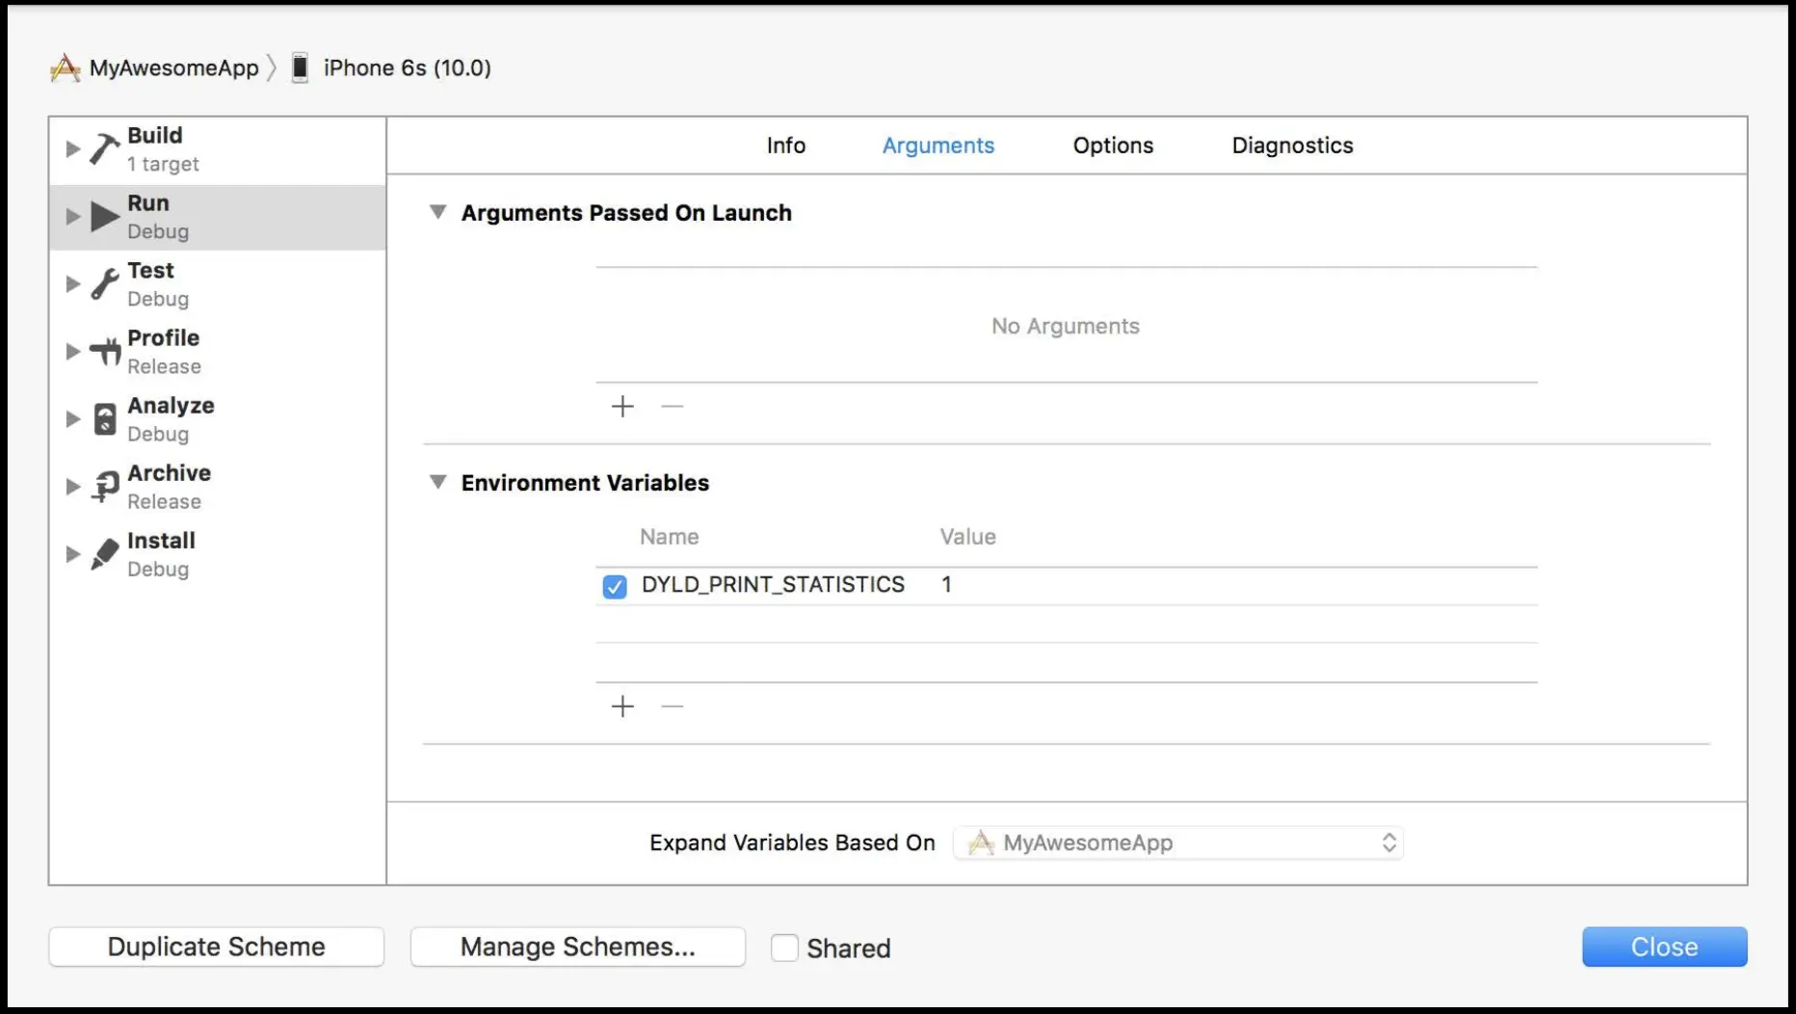The height and width of the screenshot is (1014, 1796).
Task: Add a launch argument with plus button
Action: (622, 407)
